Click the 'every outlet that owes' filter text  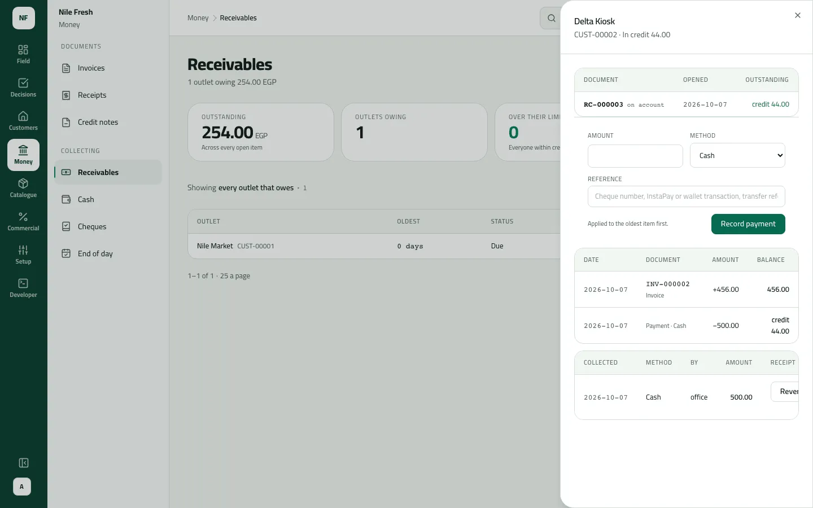(x=256, y=188)
